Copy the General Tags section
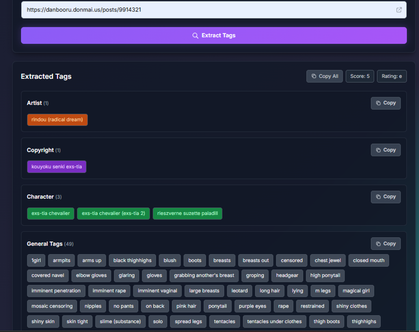Screen dimensions: 419x332 385,244
